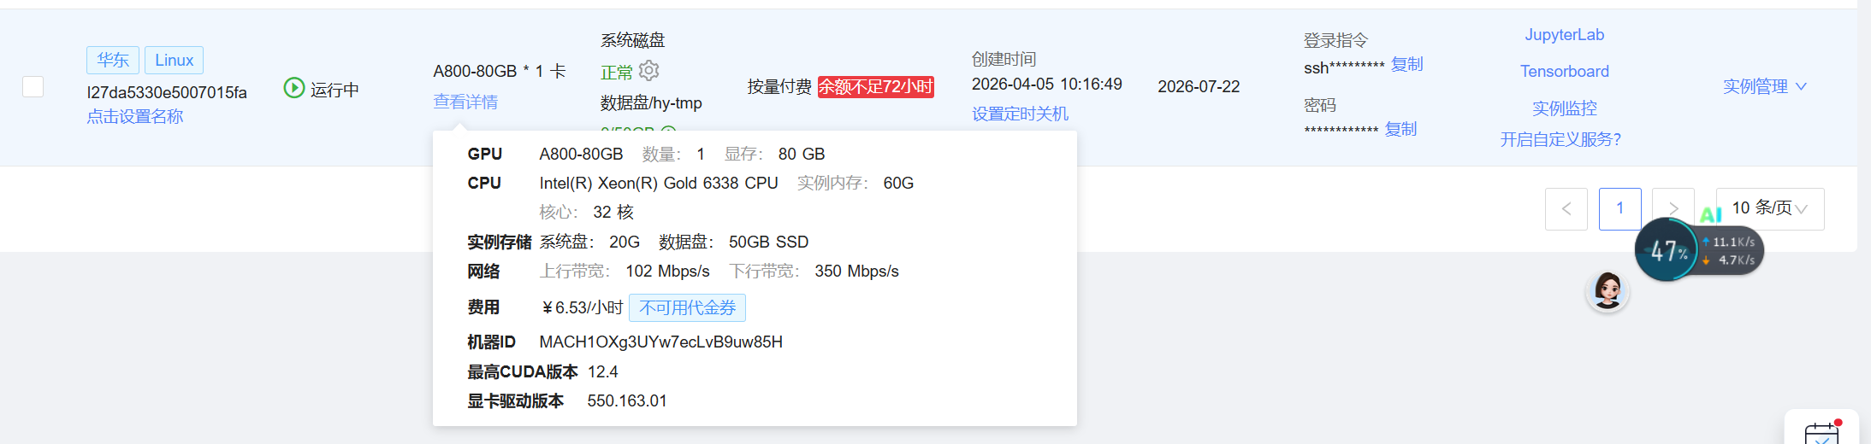Select the instance row checkbox
The width and height of the screenshot is (1871, 444).
coord(33,86)
